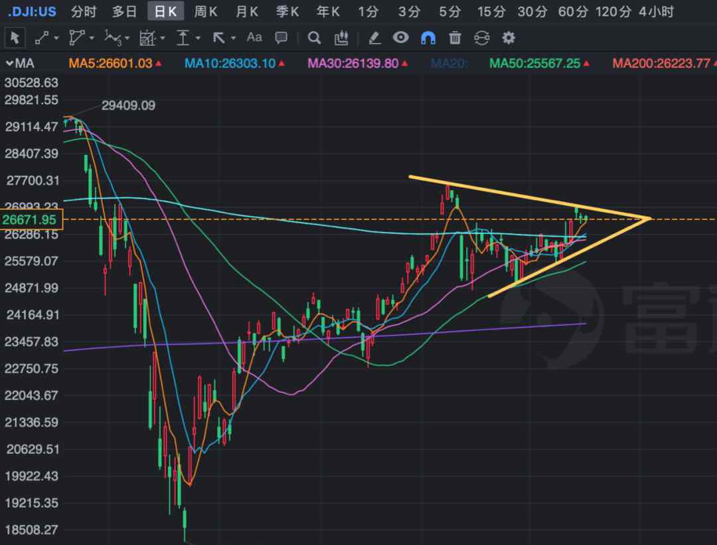Click the 18508.27 axis label

32,530
